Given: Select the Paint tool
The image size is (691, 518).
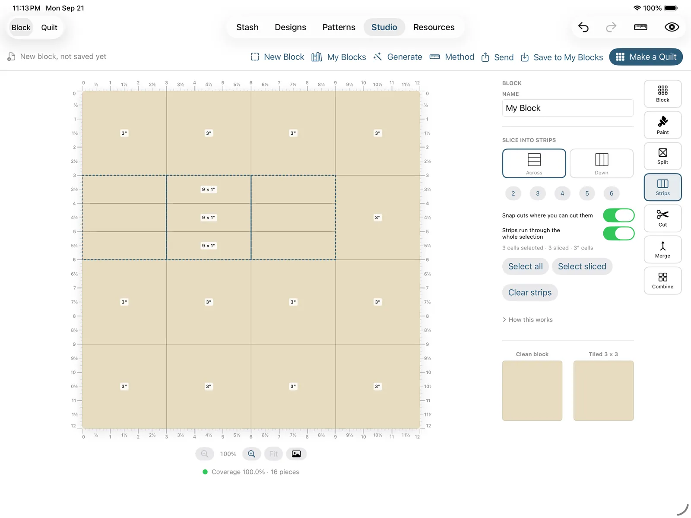Looking at the screenshot, I should pyautogui.click(x=662, y=125).
